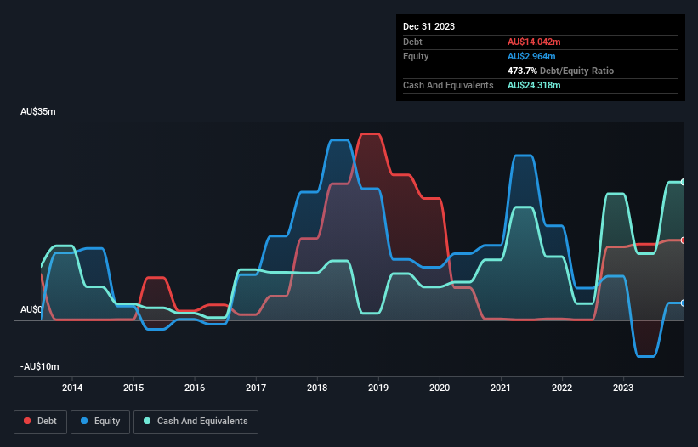The image size is (698, 447).
Task: Click the AU$24.318m cash value
Action: click(x=534, y=85)
